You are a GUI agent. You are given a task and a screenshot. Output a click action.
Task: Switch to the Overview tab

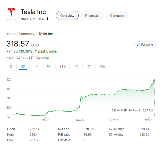pyautogui.click(x=67, y=16)
